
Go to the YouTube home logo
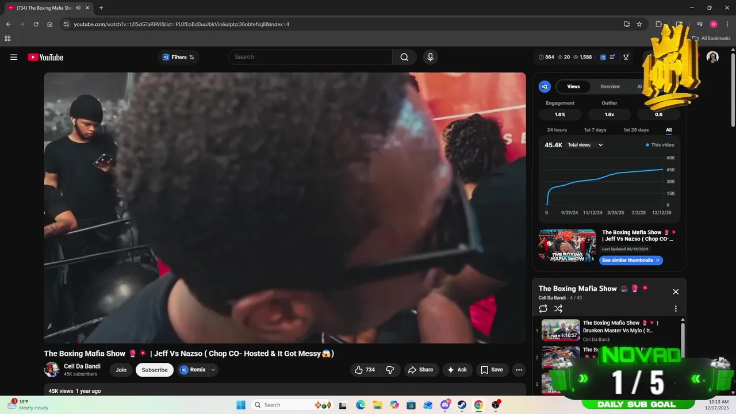(45, 57)
